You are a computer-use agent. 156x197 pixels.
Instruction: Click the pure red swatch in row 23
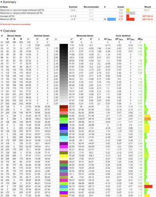point(64,110)
